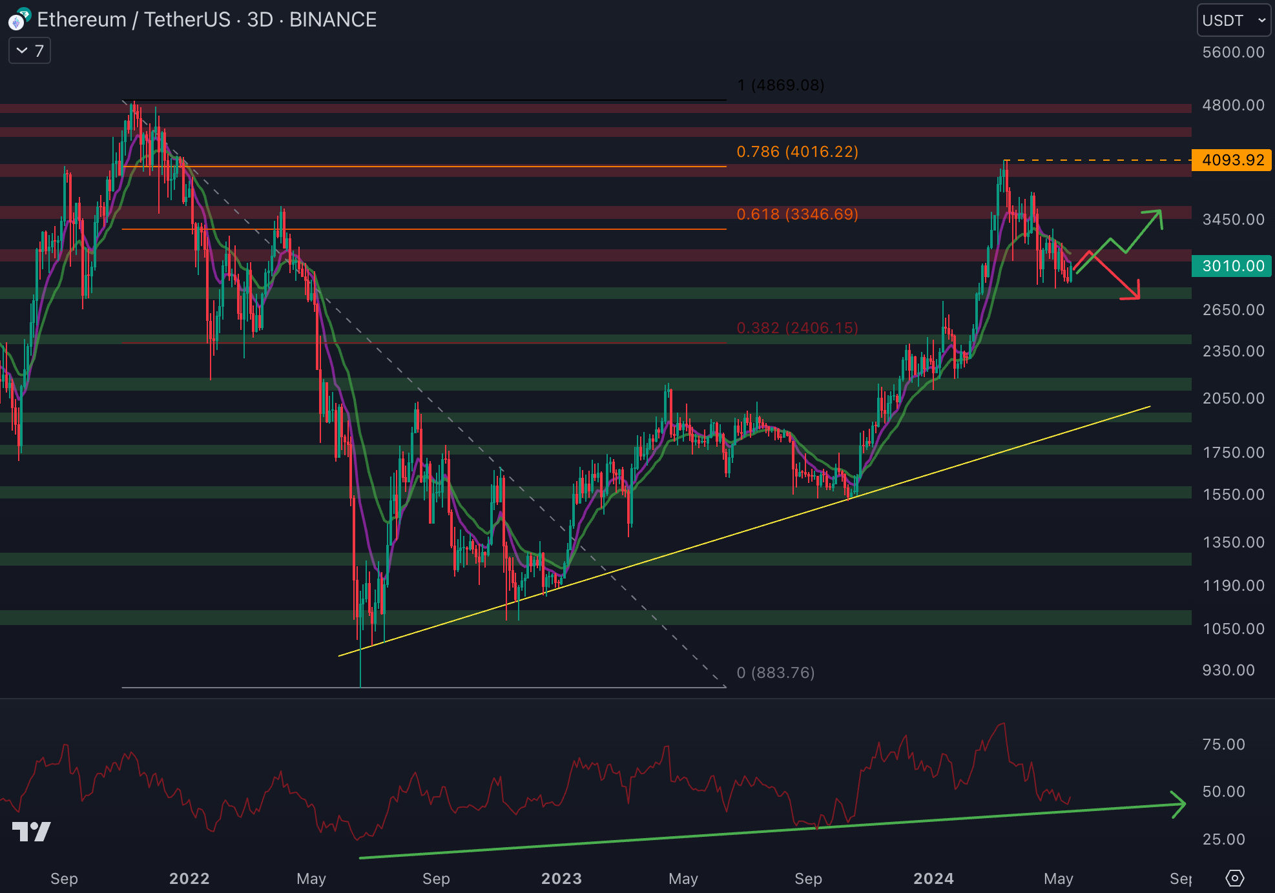Select the 0.618 (3346.69) Fibonacci level label
Image resolution: width=1275 pixels, height=893 pixels.
pyautogui.click(x=797, y=214)
